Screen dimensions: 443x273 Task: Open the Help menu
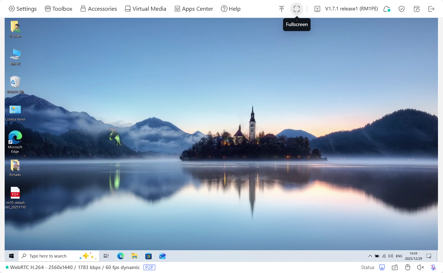tap(230, 9)
